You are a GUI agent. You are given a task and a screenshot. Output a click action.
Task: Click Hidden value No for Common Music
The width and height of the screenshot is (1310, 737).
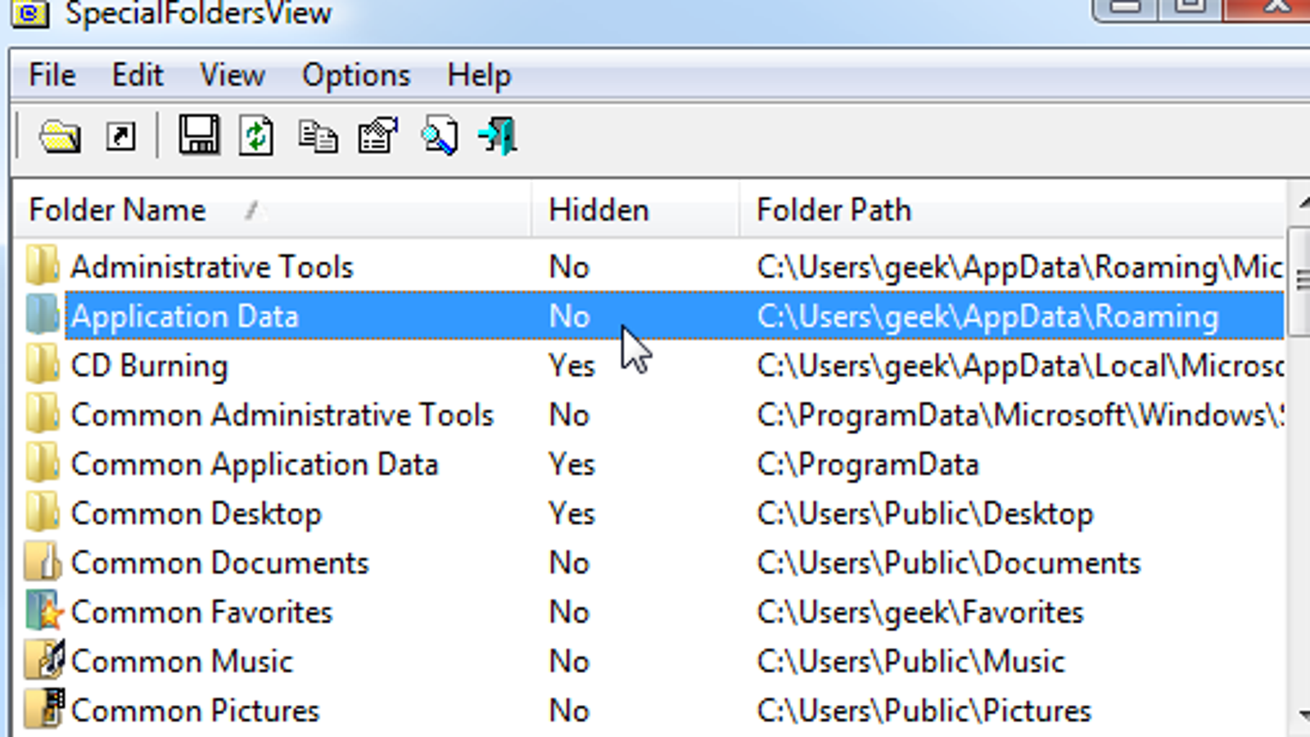click(x=569, y=662)
